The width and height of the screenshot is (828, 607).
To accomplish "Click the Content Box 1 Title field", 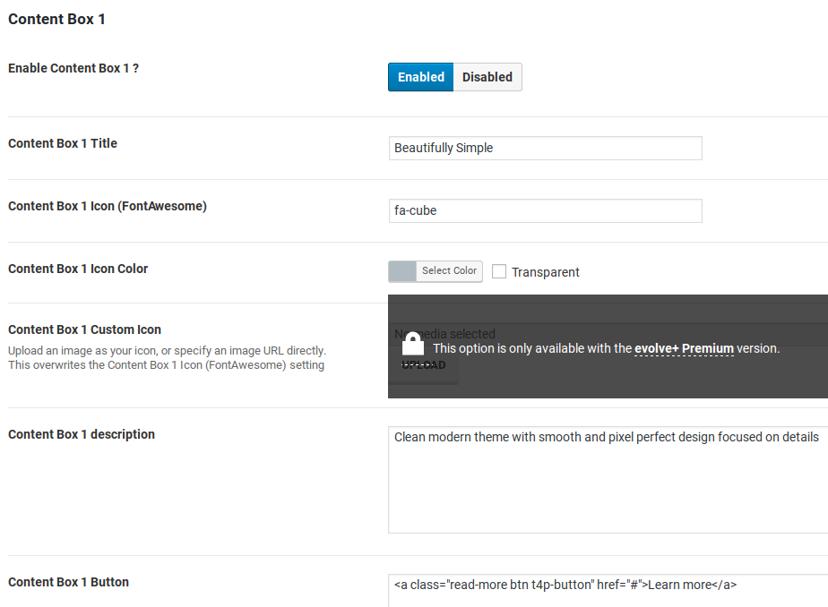I will tap(546, 149).
